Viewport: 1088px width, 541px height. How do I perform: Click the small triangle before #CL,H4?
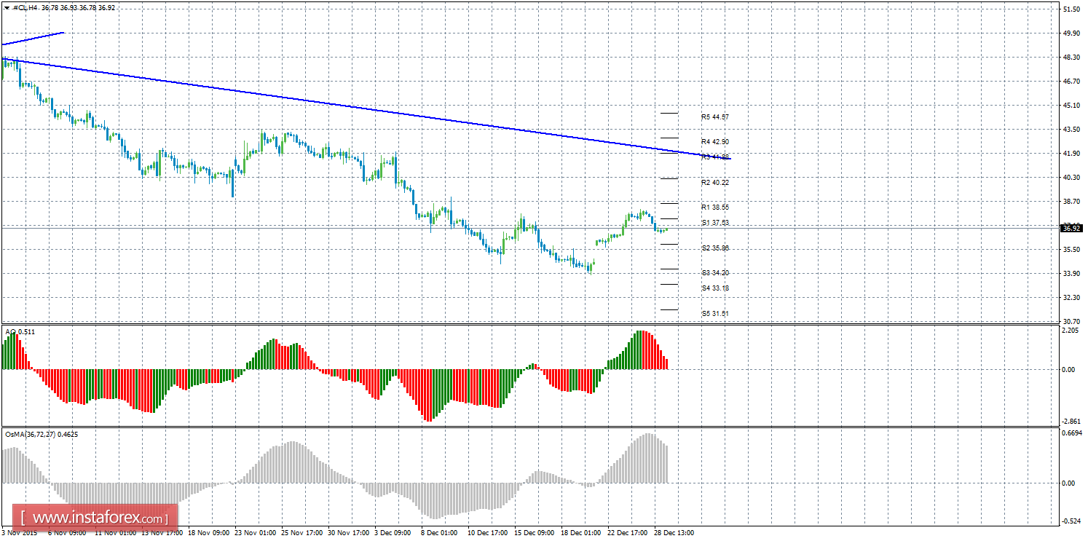pos(7,7)
